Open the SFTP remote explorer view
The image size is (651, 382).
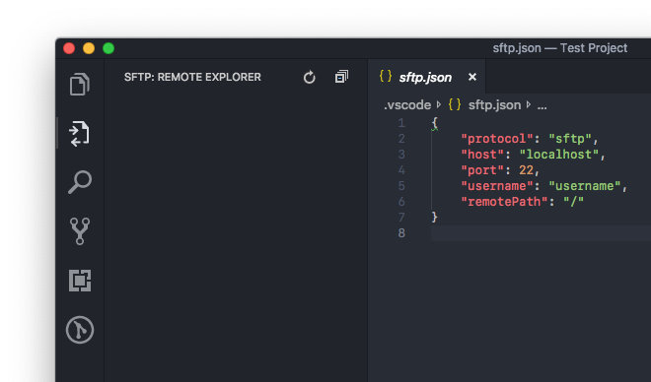79,134
